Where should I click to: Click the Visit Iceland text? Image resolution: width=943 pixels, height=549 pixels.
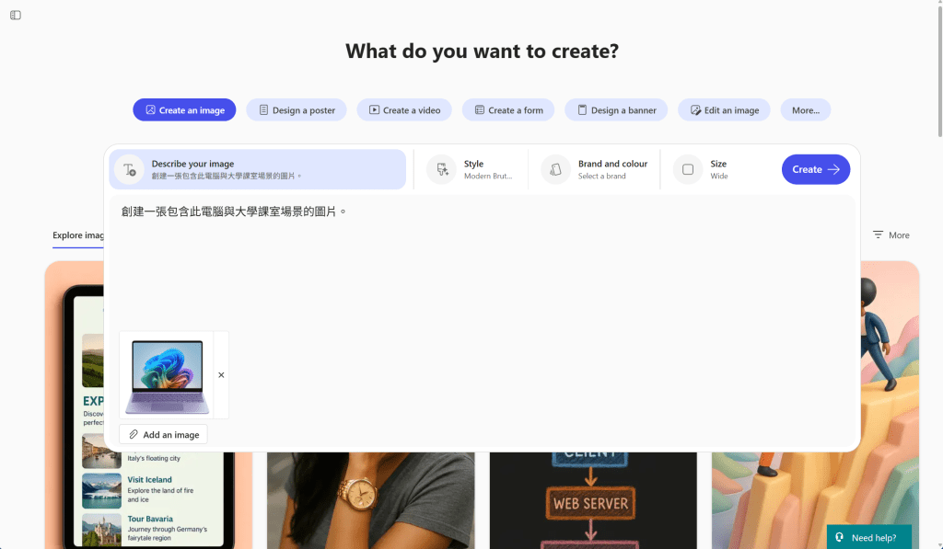[x=150, y=479]
